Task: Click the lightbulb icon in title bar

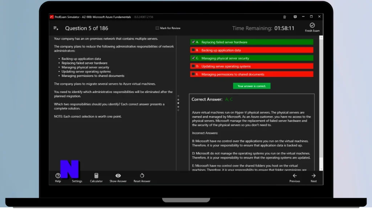Action: click(284, 17)
